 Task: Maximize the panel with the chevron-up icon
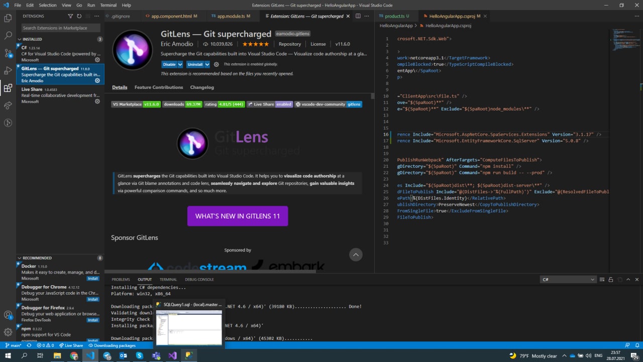coord(628,279)
